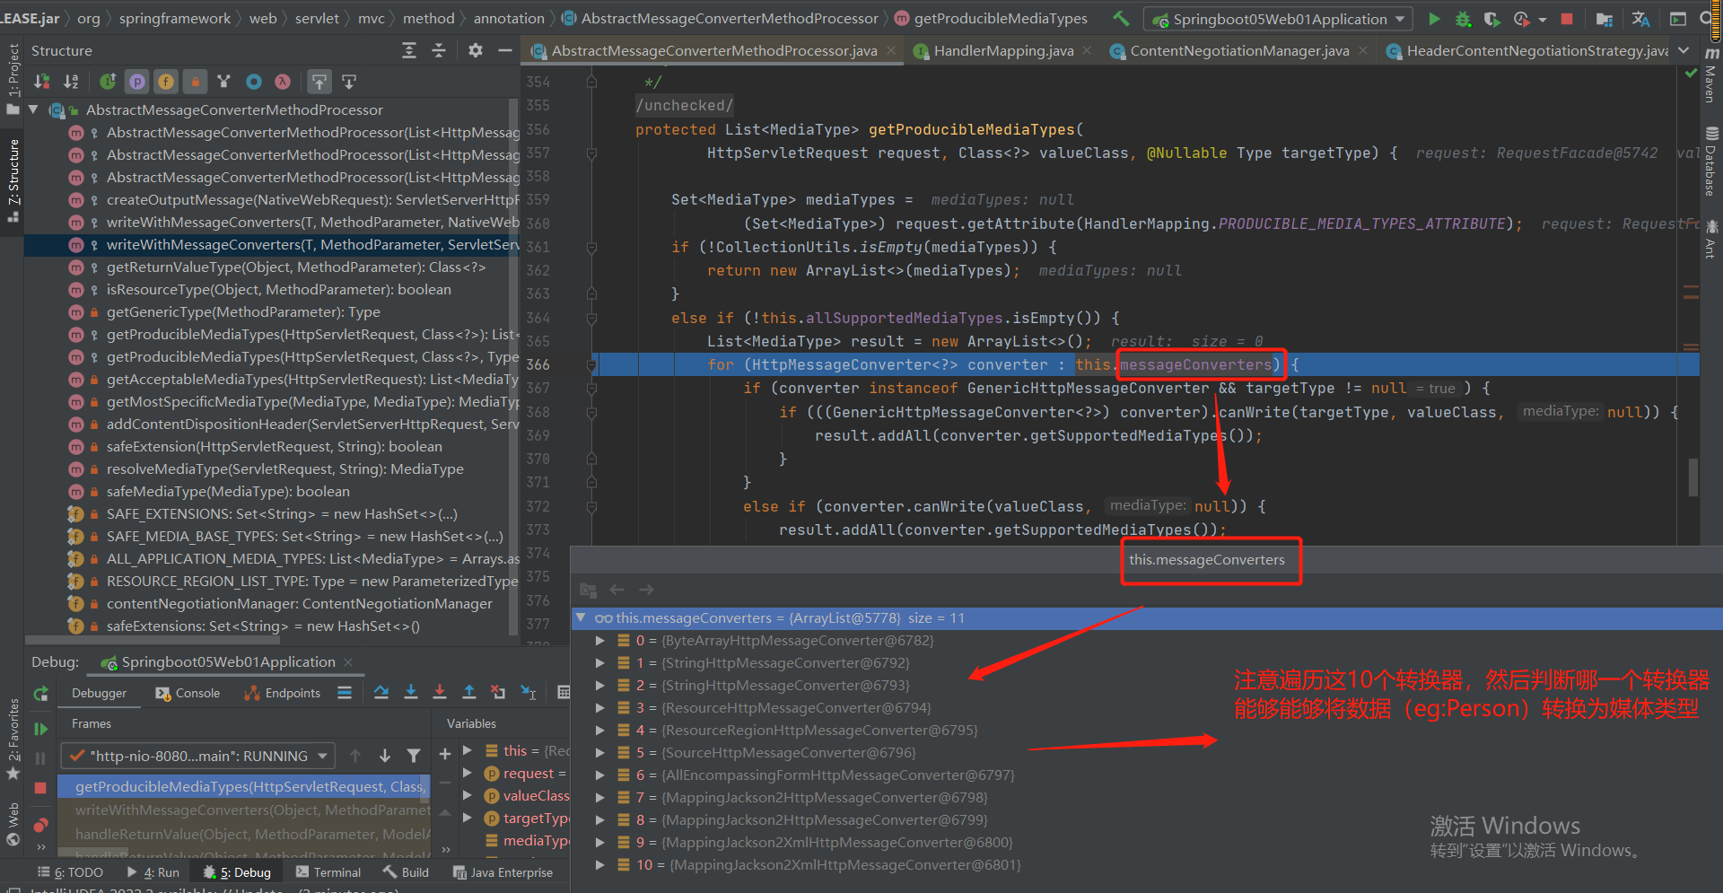The height and width of the screenshot is (893, 1723).
Task: Open the Build tool window
Action: [x=406, y=872]
